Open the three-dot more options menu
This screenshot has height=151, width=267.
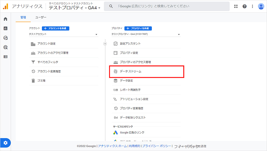tap(252, 6)
